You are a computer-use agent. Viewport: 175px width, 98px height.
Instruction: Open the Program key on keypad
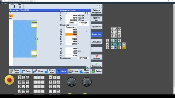point(116,29)
